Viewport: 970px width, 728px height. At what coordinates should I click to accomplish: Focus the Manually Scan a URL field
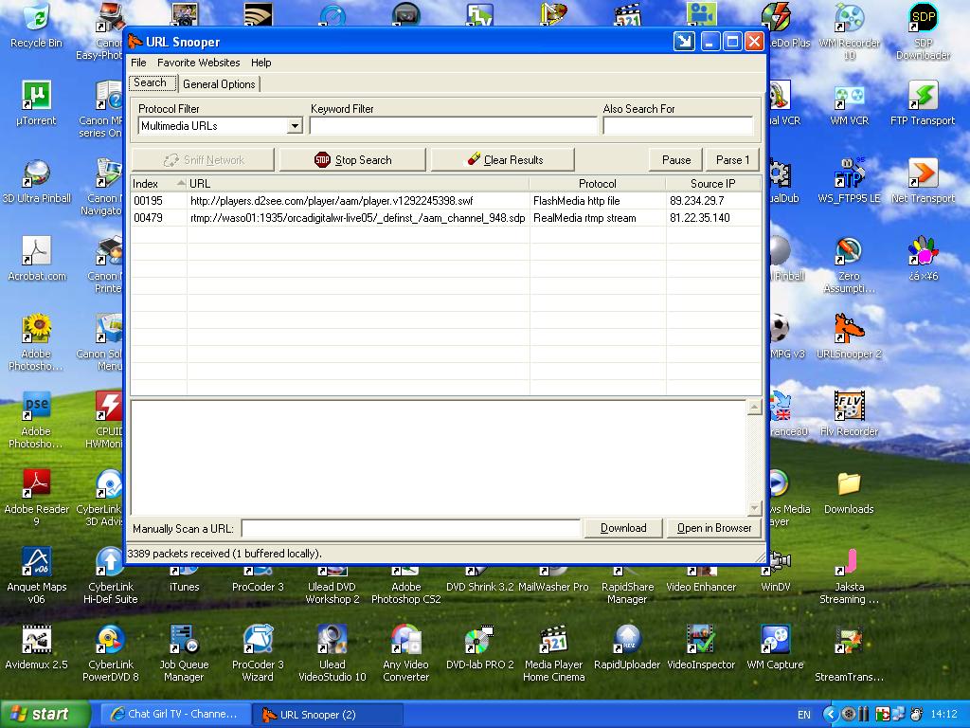[x=411, y=529]
